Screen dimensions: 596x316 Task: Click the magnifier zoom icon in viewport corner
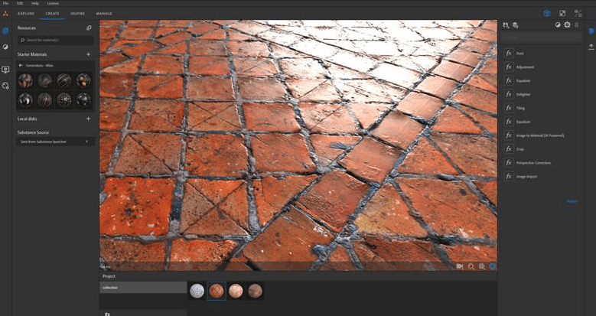pos(471,266)
